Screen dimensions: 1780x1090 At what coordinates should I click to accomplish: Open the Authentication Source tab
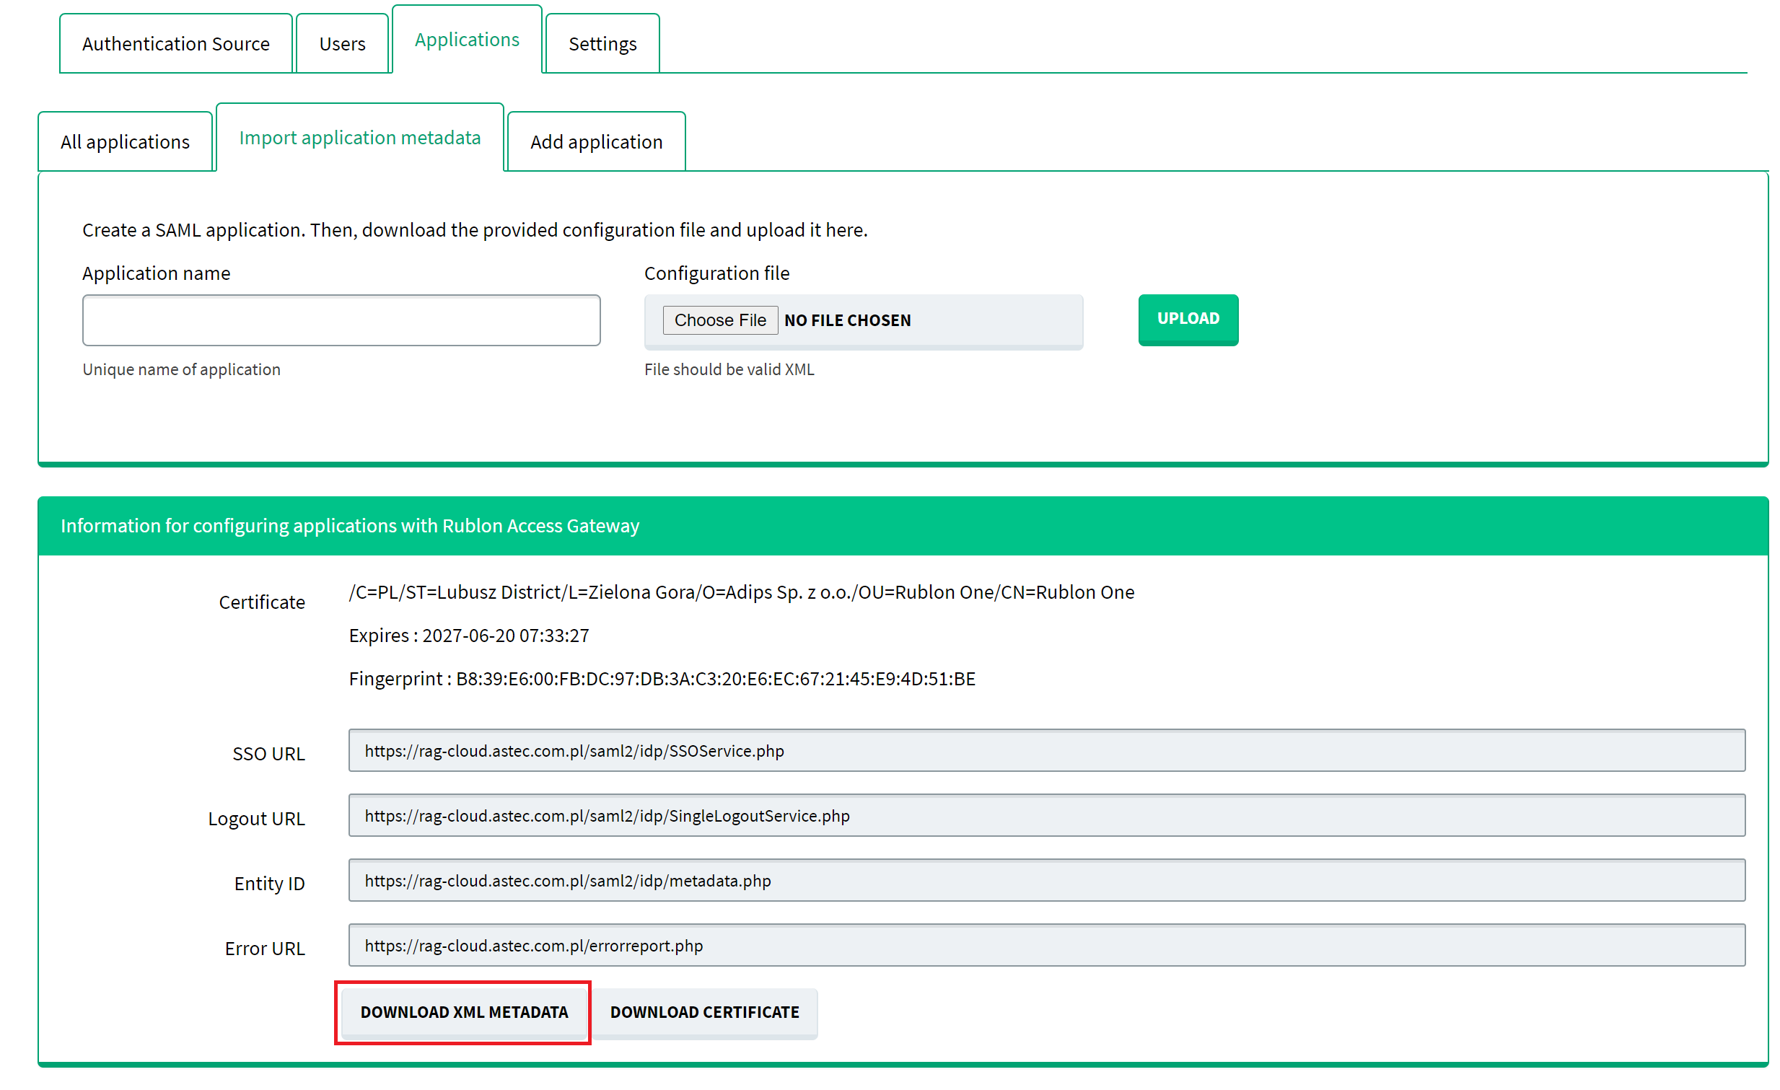(x=175, y=44)
